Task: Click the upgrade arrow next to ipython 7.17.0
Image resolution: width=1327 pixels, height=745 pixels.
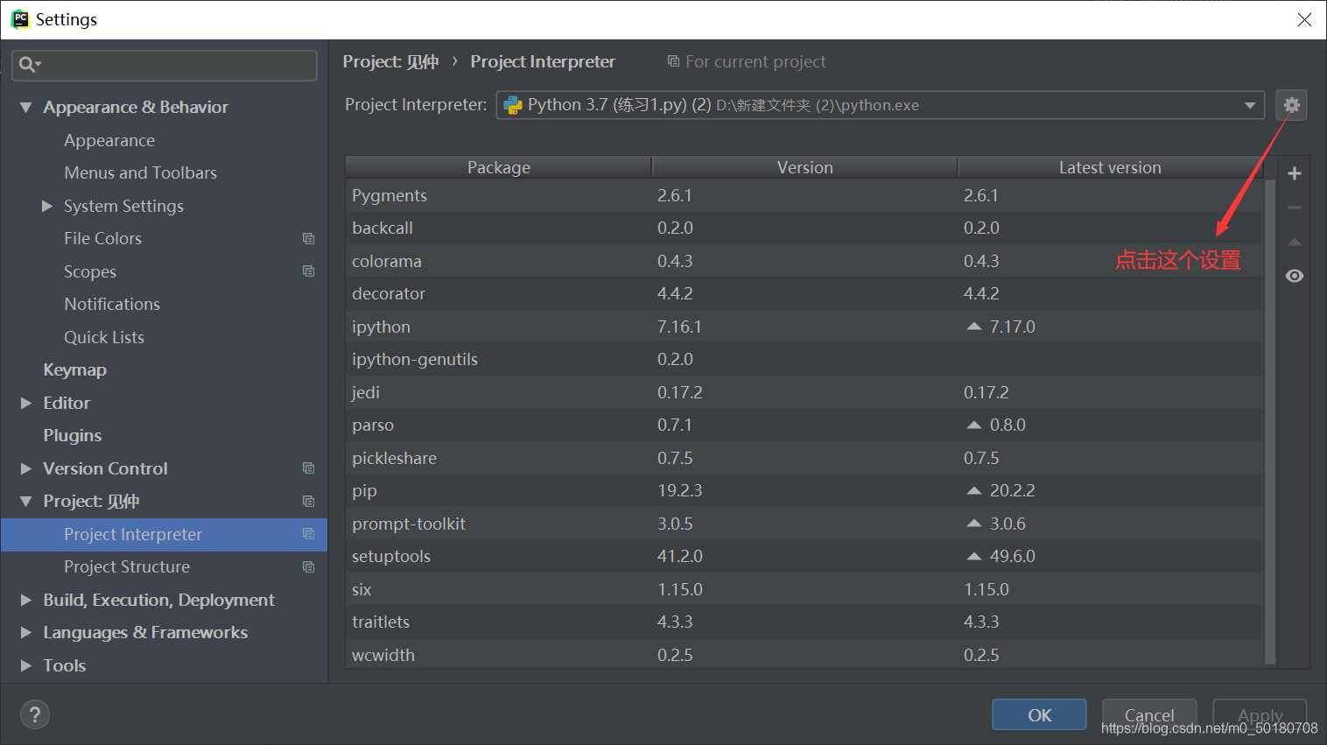Action: pyautogui.click(x=973, y=326)
